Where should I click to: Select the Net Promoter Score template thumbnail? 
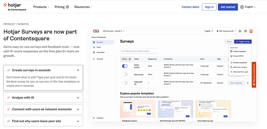175,109
